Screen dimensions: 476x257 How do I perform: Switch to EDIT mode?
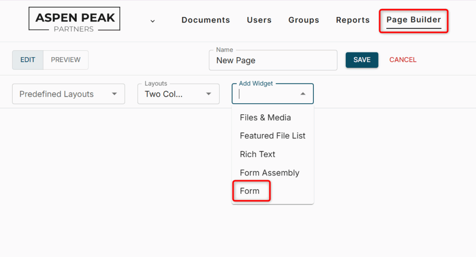coord(28,60)
